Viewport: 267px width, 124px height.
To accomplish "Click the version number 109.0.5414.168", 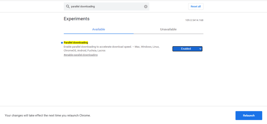I will [194, 20].
